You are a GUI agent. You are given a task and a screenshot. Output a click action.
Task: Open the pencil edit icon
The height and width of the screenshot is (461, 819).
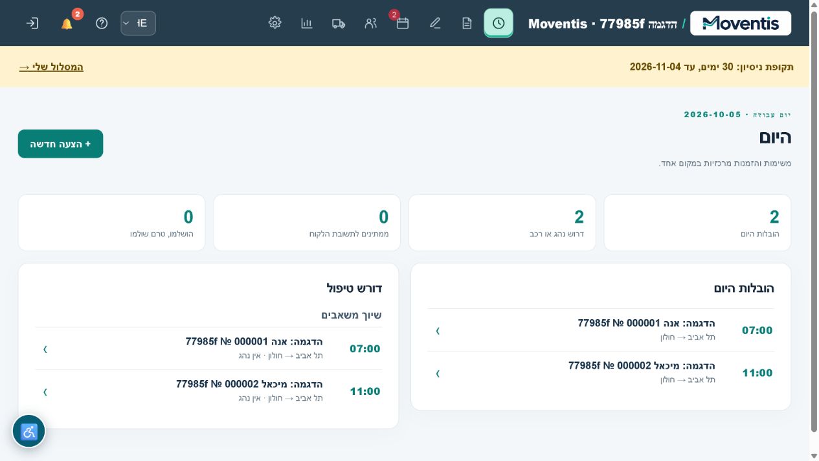(x=435, y=23)
